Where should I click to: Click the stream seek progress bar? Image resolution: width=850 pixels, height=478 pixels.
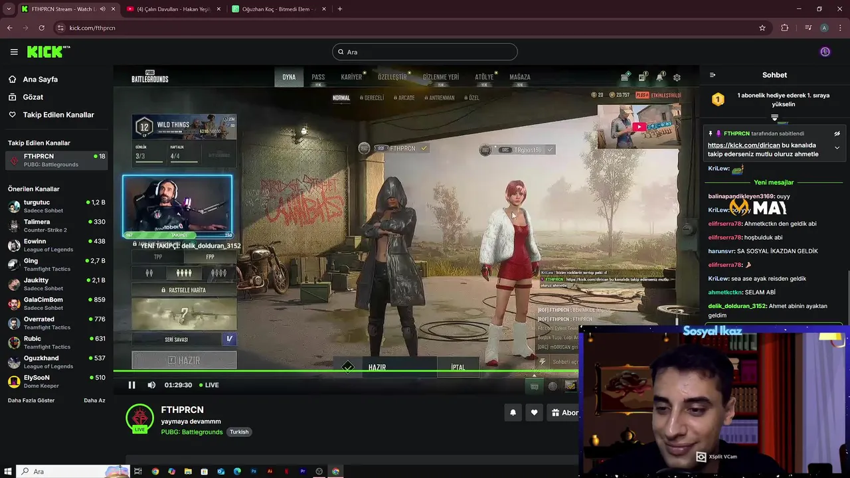click(345, 371)
